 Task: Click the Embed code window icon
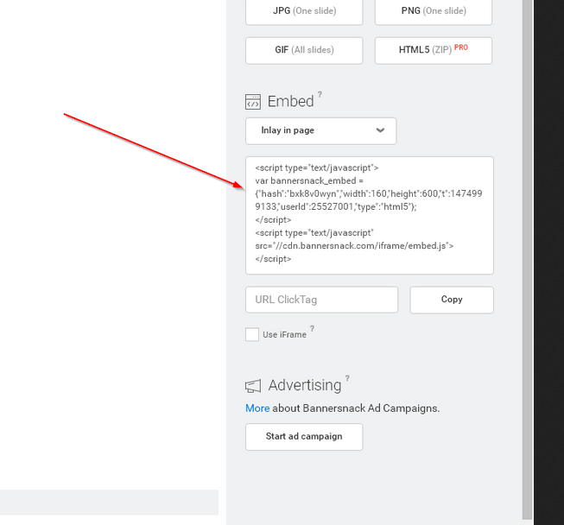coord(253,102)
